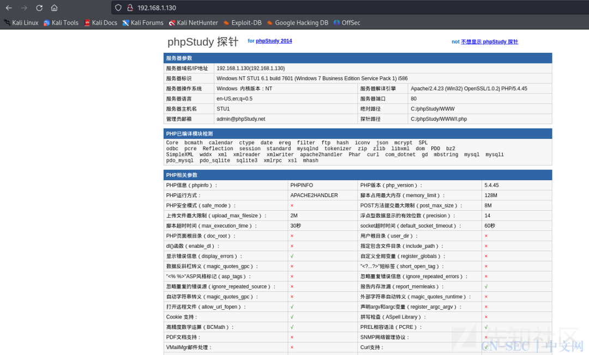This screenshot has height=355, width=589.
Task: Open the Exploit-DB bookmark
Action: (x=242, y=23)
